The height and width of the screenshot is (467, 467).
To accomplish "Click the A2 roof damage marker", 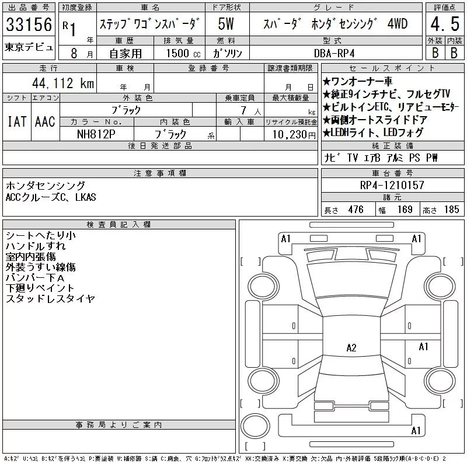I will 351,347.
